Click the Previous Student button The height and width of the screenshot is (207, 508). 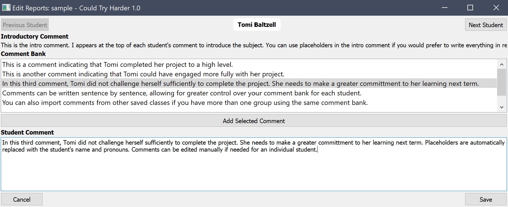tap(25, 25)
